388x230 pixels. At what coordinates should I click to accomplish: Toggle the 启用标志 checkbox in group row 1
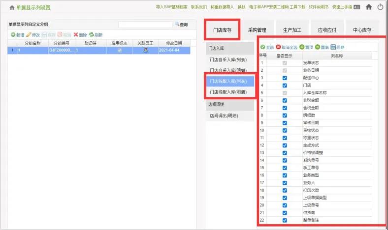[x=120, y=51]
